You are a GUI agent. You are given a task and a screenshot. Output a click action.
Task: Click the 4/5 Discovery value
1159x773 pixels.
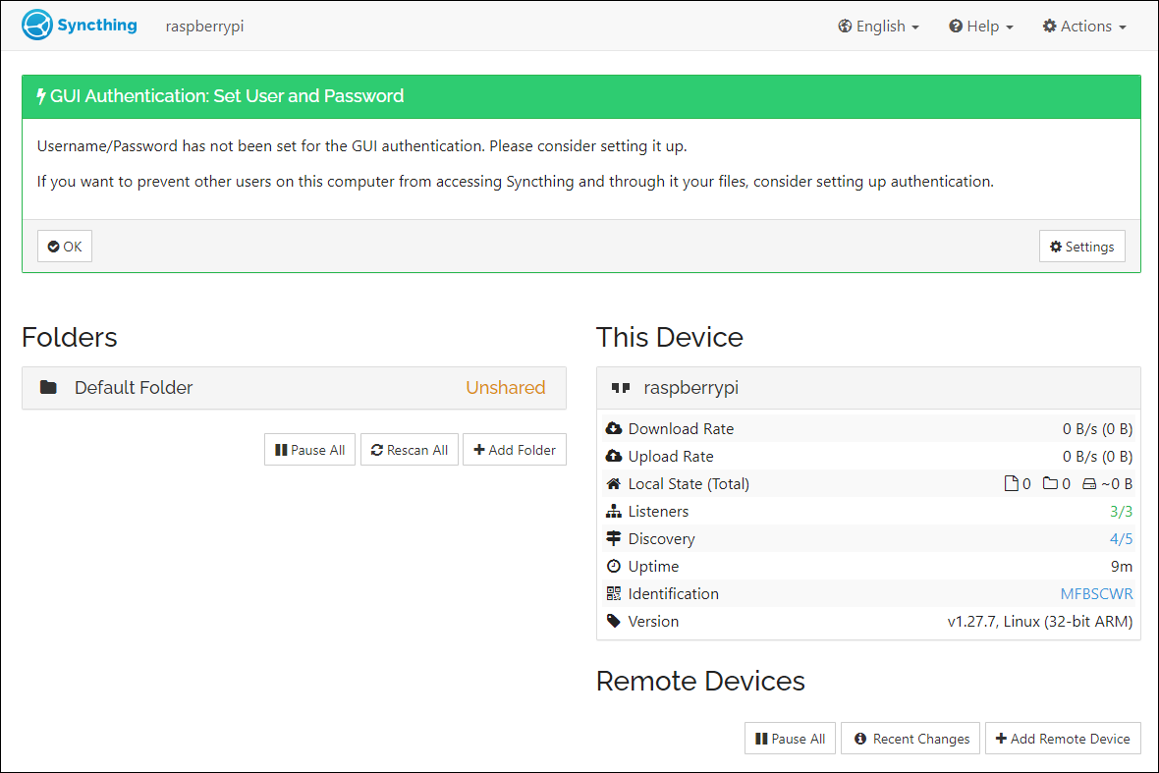[x=1122, y=538]
